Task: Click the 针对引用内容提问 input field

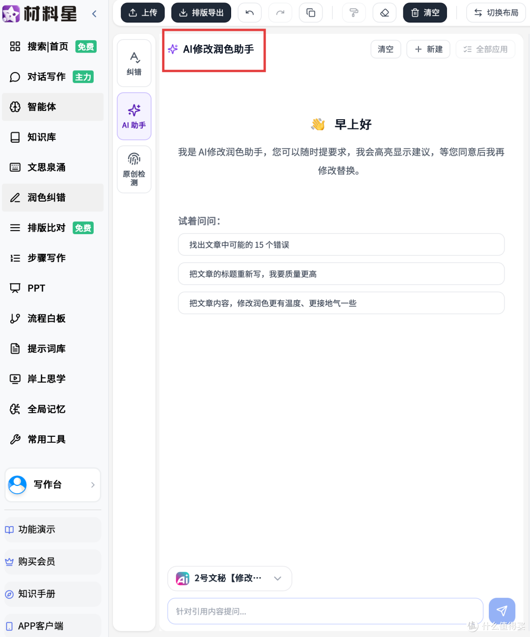Action: click(325, 611)
